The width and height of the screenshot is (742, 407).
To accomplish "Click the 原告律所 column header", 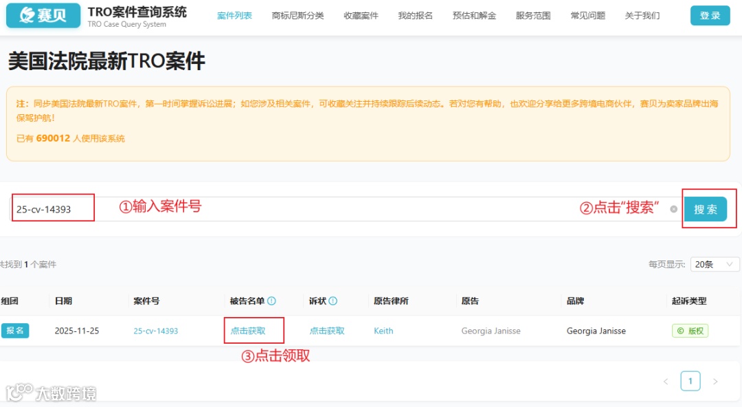I will (x=391, y=301).
